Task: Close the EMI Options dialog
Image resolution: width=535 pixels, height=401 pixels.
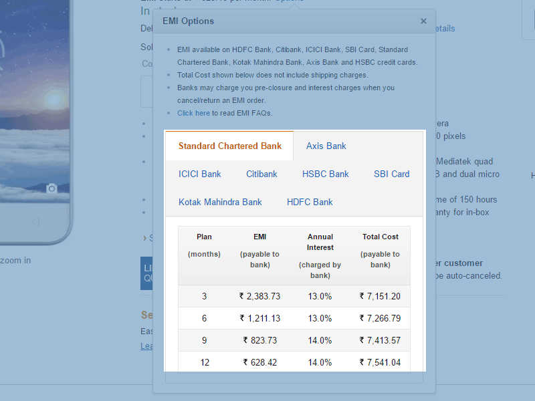Action: click(x=423, y=21)
